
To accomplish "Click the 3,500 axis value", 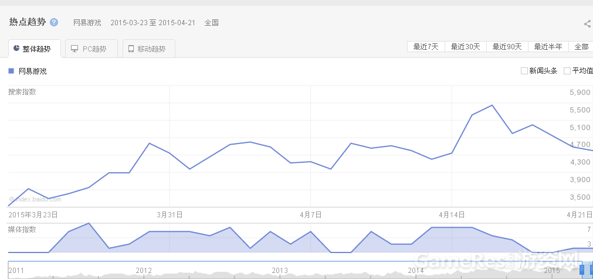I will [x=580, y=197].
